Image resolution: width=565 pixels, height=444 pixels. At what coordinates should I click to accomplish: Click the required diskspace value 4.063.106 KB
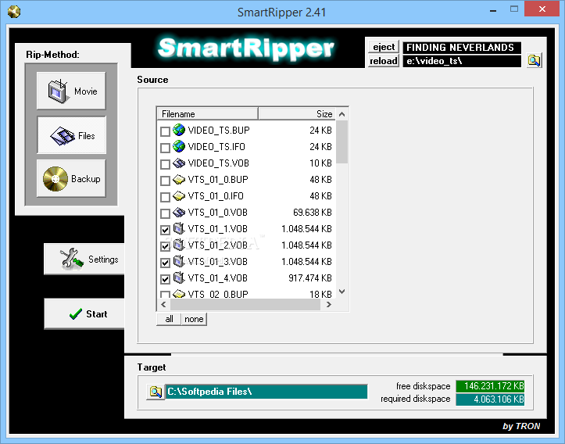[490, 399]
